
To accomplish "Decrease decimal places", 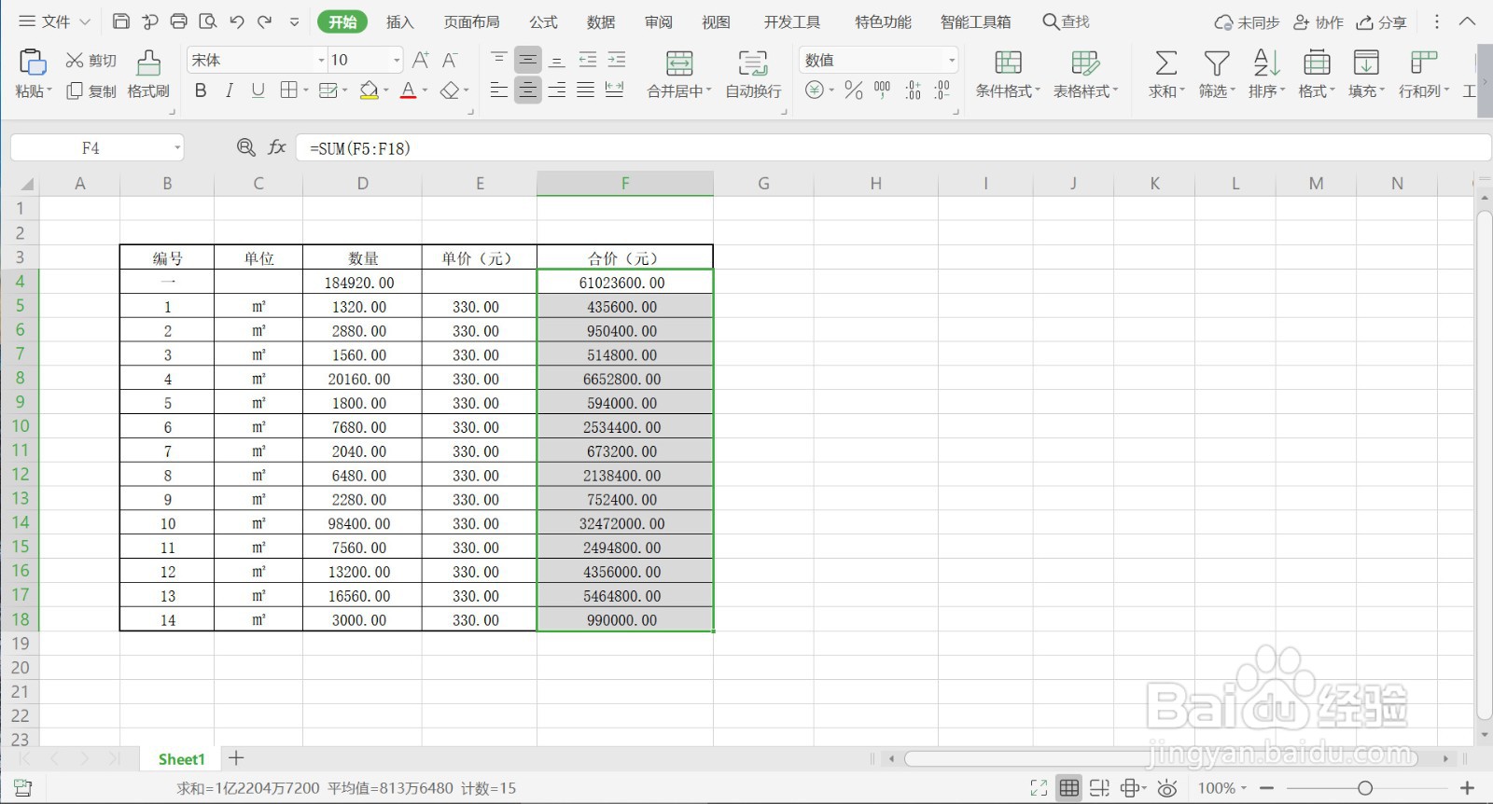I will tap(942, 90).
